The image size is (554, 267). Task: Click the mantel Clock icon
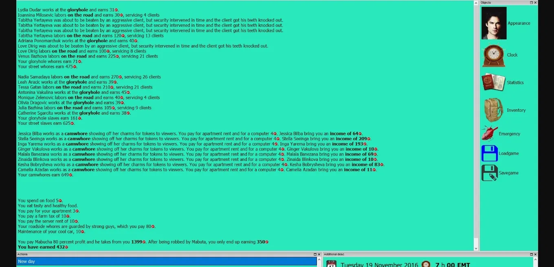[x=494, y=55]
